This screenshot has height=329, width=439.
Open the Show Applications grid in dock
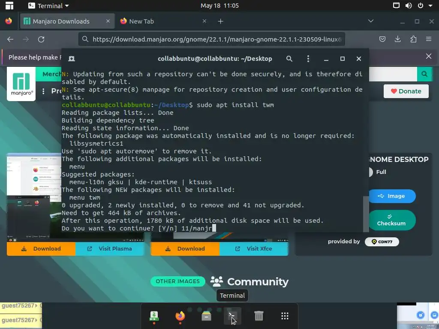(285, 316)
